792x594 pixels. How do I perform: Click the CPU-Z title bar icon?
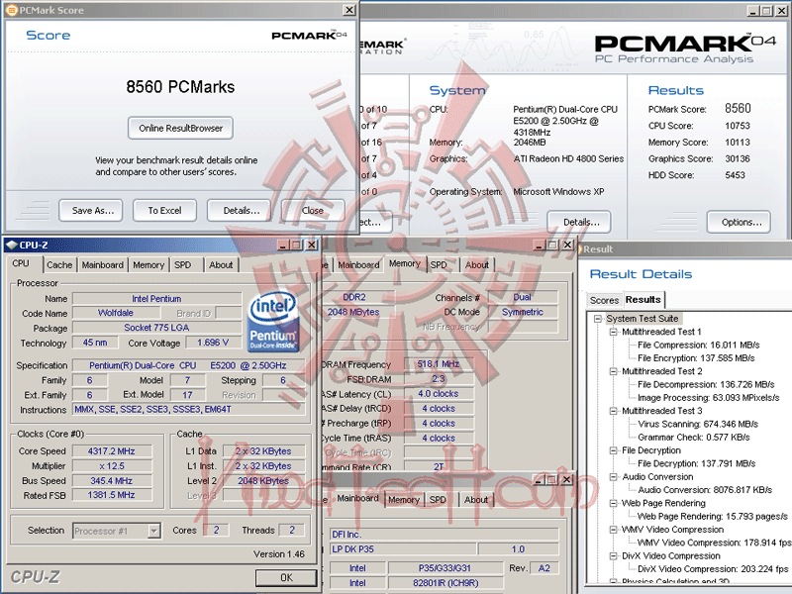coord(11,245)
